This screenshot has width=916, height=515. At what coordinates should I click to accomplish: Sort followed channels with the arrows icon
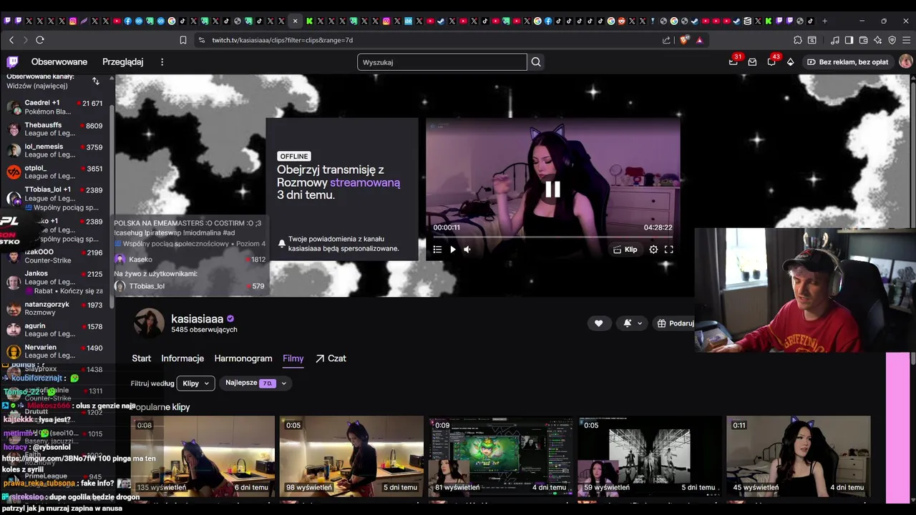pos(96,81)
